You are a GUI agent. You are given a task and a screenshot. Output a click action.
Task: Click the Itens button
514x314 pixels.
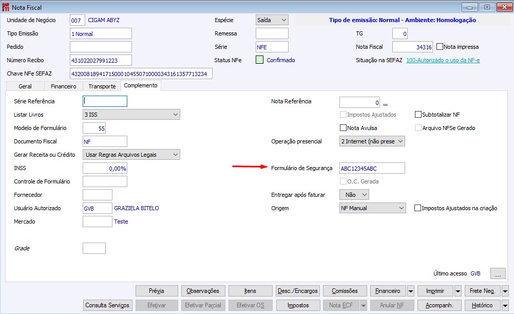251,291
